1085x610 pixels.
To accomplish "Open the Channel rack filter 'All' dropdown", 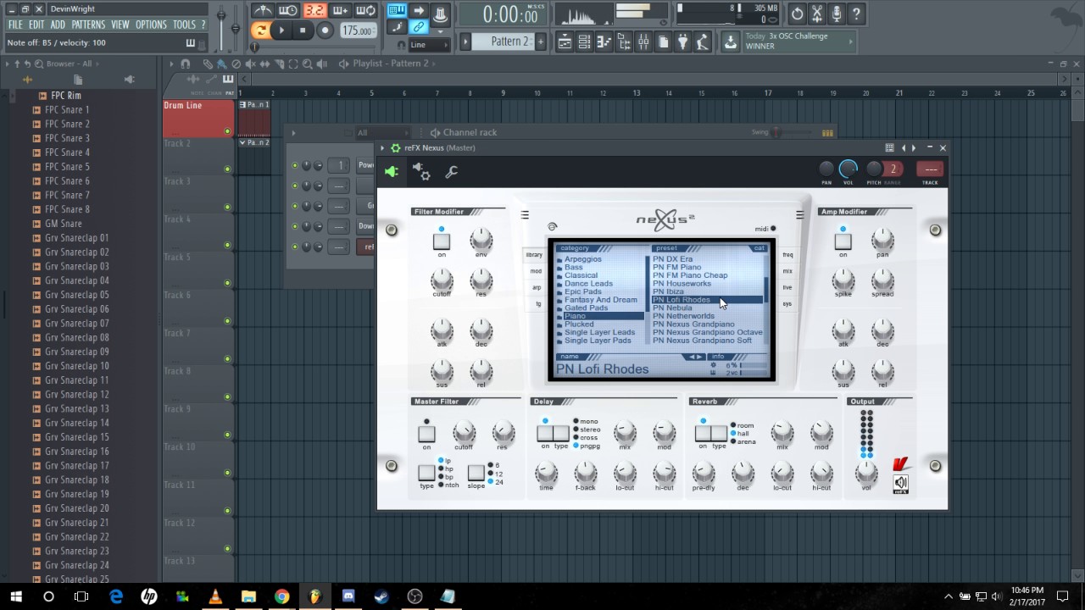I will (x=381, y=133).
